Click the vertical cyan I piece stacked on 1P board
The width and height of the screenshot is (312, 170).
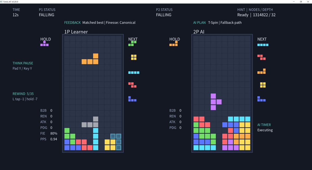coord(96,139)
